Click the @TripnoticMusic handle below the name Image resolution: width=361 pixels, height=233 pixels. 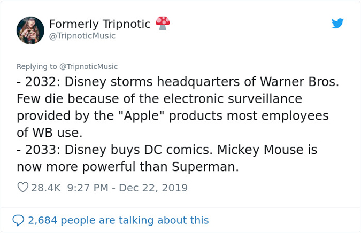(82, 36)
